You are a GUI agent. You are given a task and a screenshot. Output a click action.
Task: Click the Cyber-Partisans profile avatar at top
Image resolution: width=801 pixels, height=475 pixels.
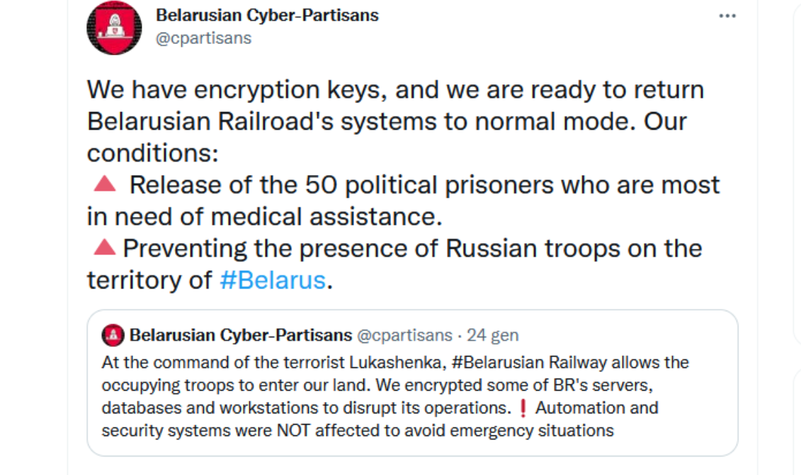click(114, 28)
